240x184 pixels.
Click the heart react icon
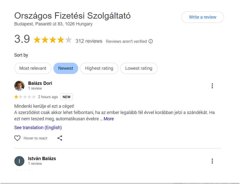[x=17, y=138]
